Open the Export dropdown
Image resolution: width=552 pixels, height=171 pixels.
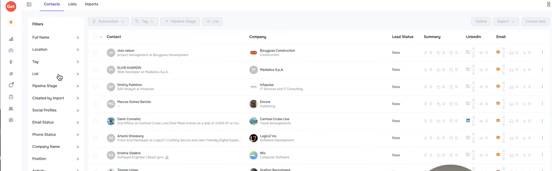pos(506,21)
